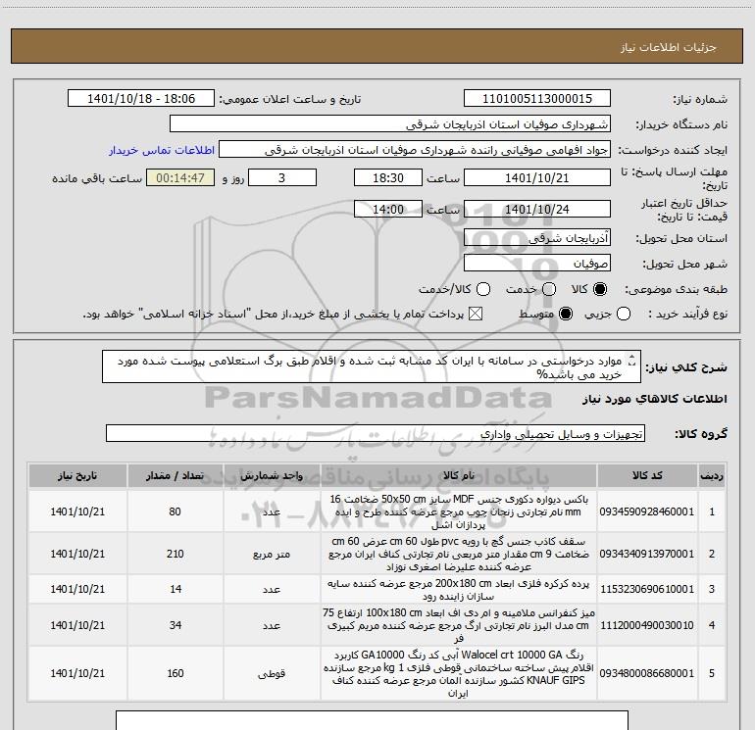Open the اطلاعات تماس خریدار link

[x=162, y=150]
